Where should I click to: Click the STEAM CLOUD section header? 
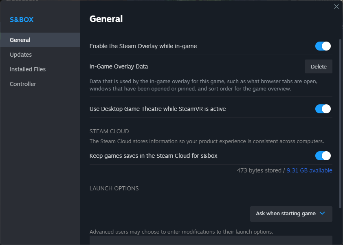tap(109, 131)
